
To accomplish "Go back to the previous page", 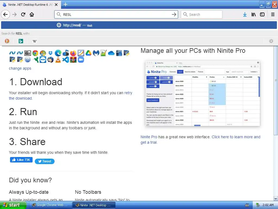I will (x=5, y=14).
